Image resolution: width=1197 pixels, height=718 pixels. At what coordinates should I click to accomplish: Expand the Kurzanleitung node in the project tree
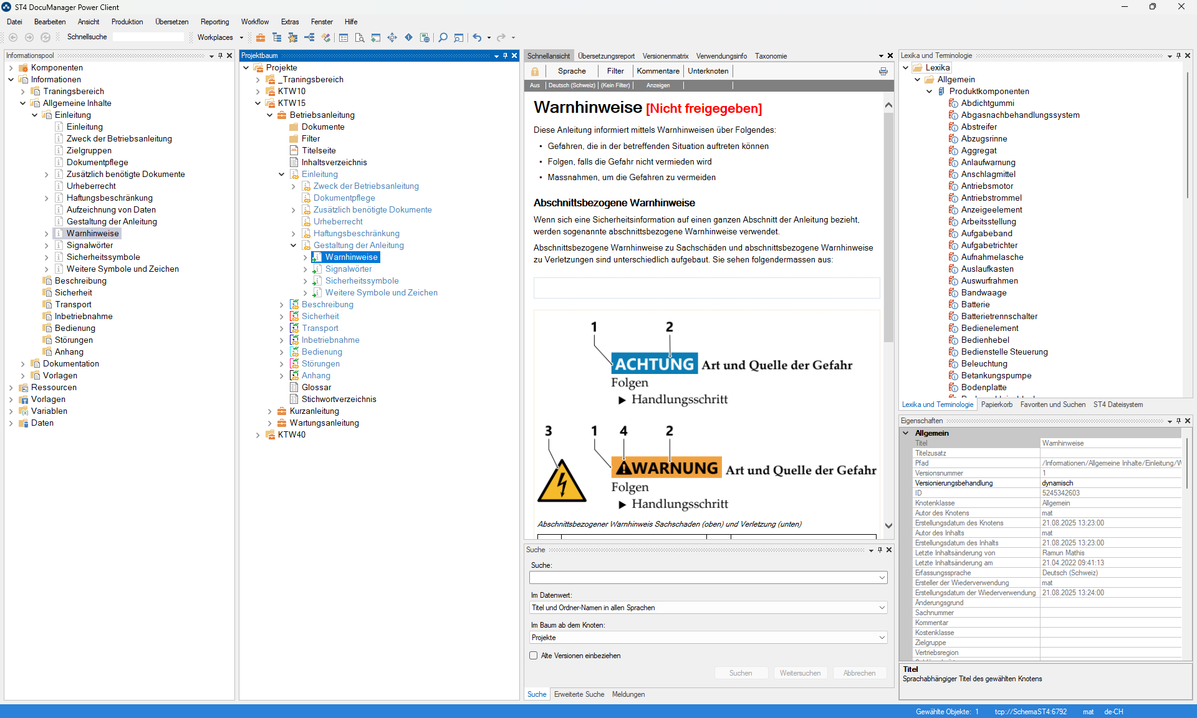tap(269, 411)
